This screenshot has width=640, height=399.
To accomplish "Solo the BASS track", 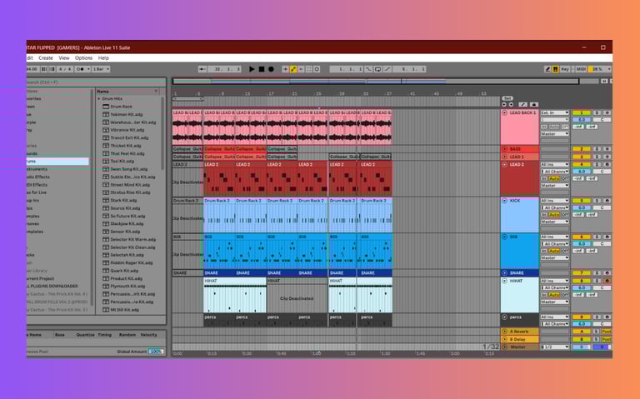I will [x=597, y=149].
